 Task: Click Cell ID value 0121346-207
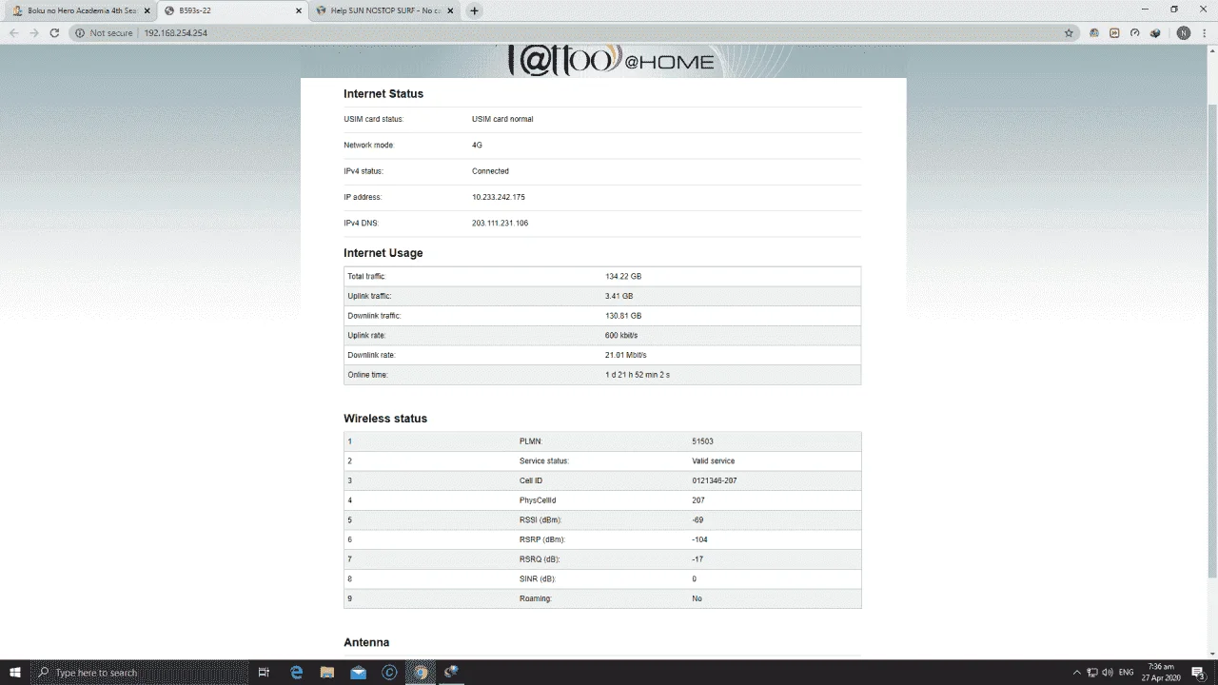coord(715,480)
